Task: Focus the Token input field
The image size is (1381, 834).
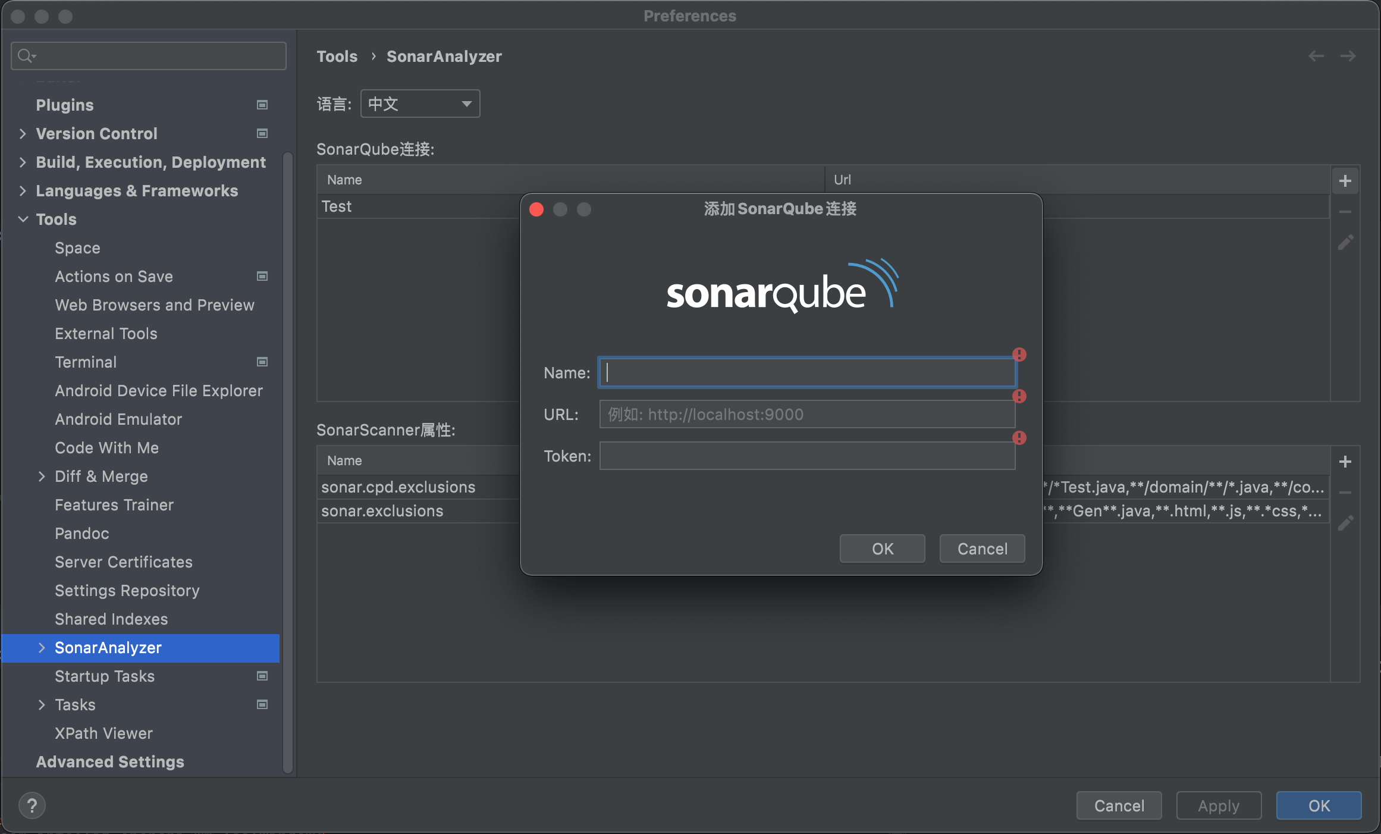Action: 807,456
